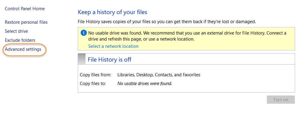
Task: Choose Select a network location
Action: point(113,46)
